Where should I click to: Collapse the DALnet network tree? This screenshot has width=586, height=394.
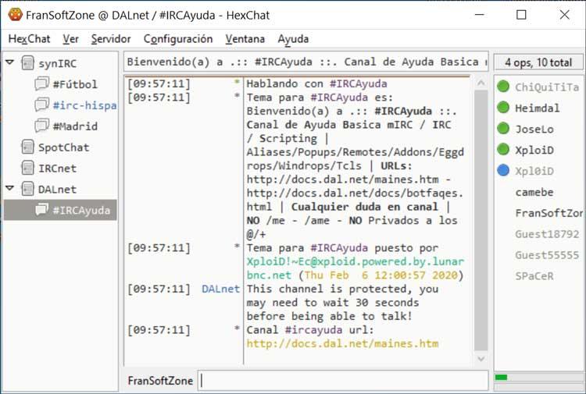[x=10, y=188]
